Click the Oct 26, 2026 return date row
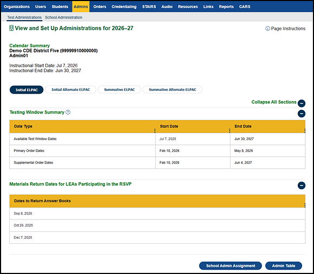314x274 pixels. coord(158,225)
